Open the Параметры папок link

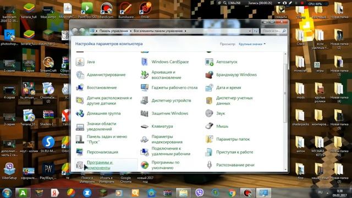[233, 139]
